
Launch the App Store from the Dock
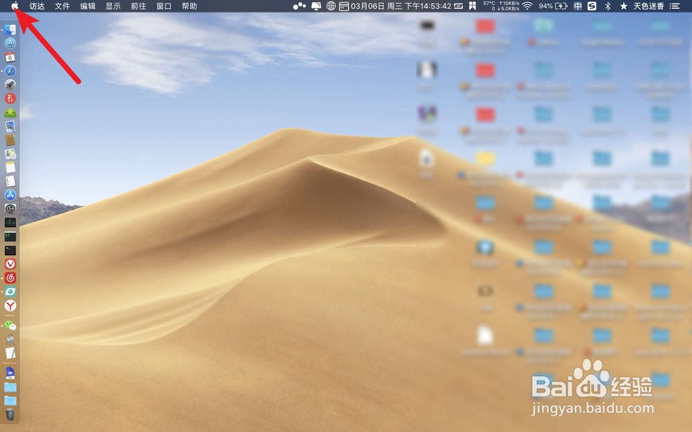click(x=9, y=195)
